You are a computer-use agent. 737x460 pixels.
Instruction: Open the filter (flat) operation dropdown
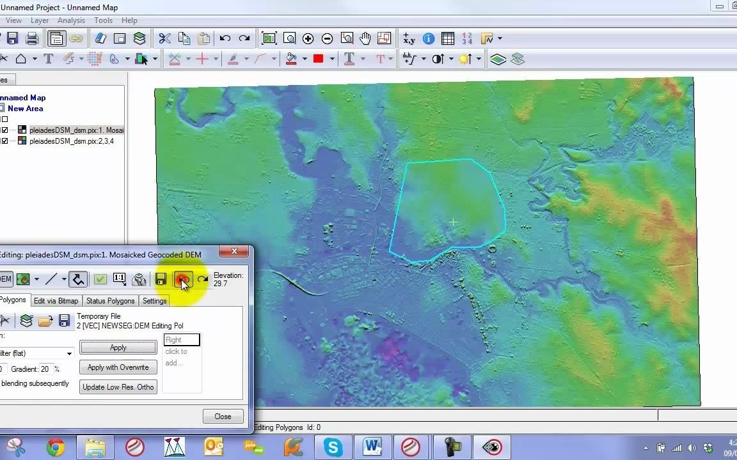pyautogui.click(x=69, y=353)
